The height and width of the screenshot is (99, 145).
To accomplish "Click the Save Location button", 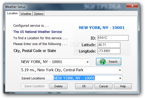I will point(35,86).
